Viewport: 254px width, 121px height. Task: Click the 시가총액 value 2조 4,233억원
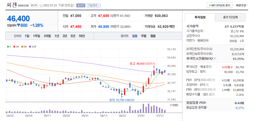click(x=234, y=27)
